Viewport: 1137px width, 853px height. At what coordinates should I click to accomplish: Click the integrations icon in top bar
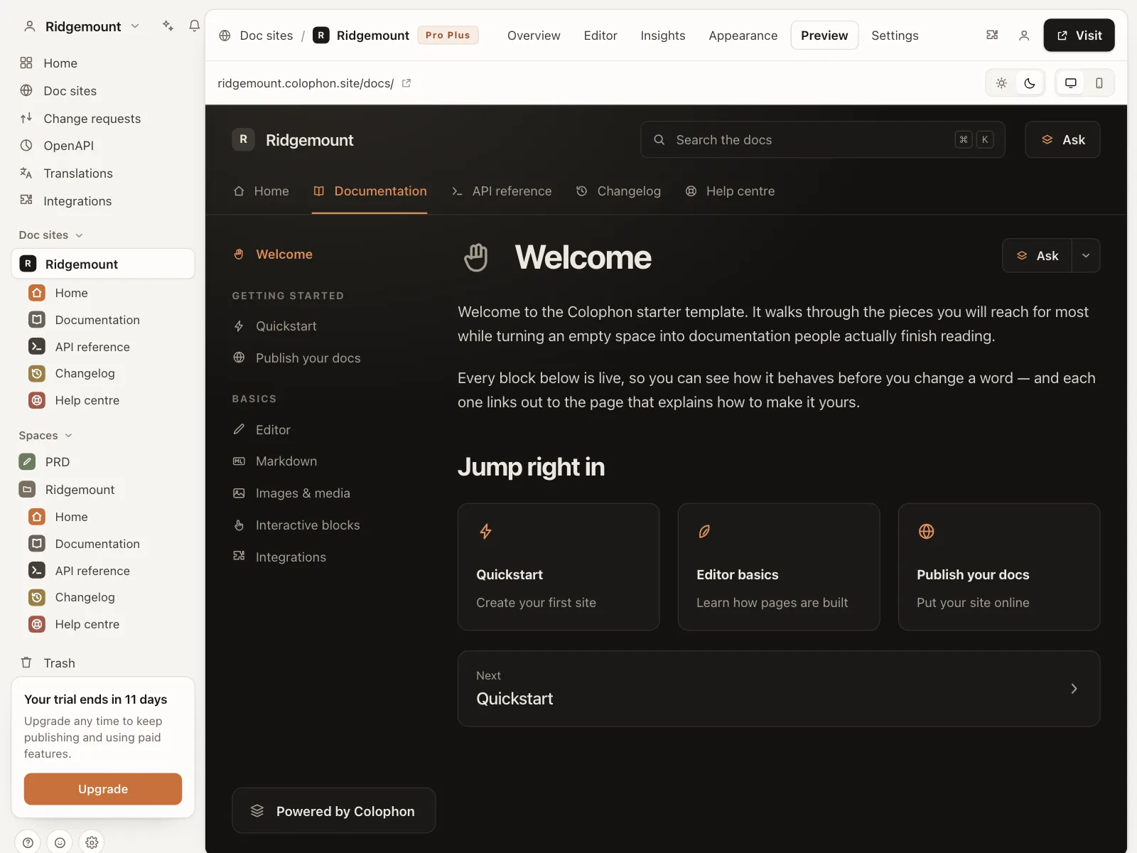(x=992, y=35)
